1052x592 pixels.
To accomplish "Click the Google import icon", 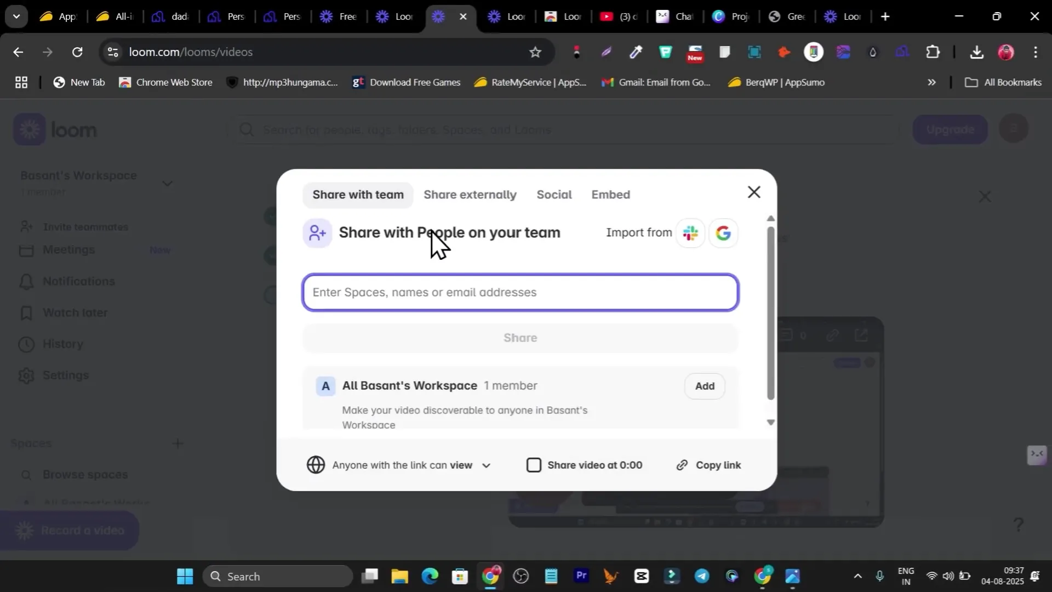I will click(x=723, y=233).
